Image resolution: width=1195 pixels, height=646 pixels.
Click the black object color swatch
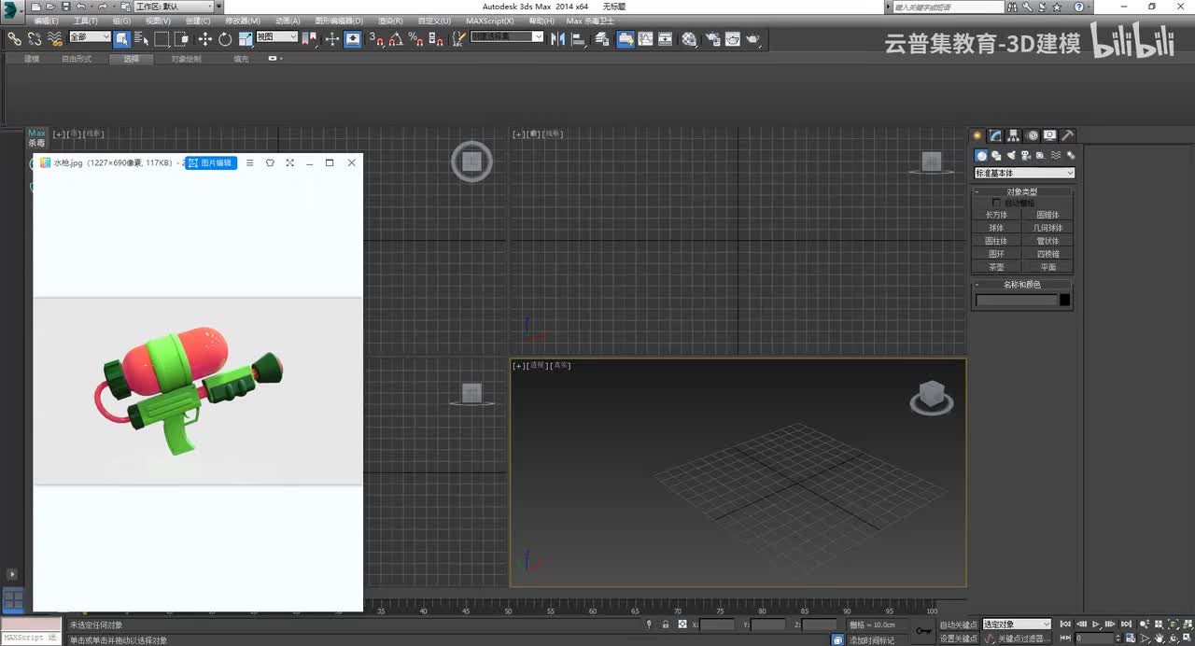click(x=1065, y=300)
